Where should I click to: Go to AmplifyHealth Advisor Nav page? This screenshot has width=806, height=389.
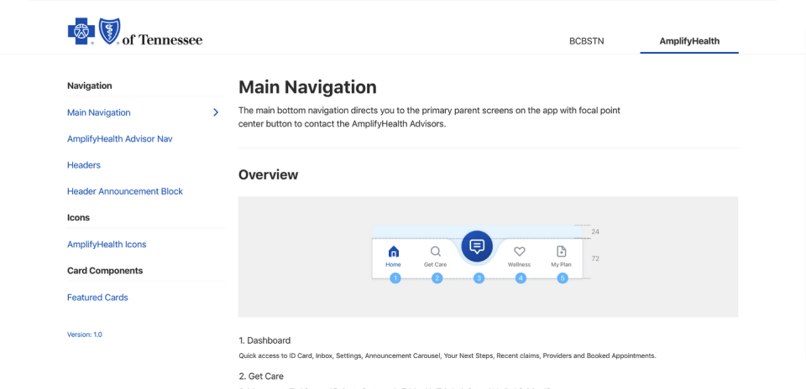[x=119, y=138]
